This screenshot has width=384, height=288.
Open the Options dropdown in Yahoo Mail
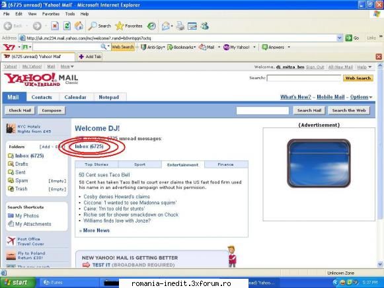tap(361, 97)
